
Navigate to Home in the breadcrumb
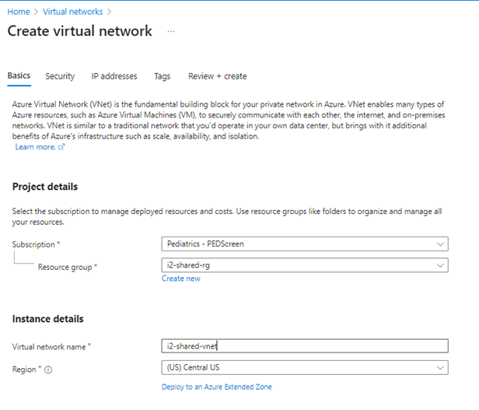pyautogui.click(x=19, y=12)
